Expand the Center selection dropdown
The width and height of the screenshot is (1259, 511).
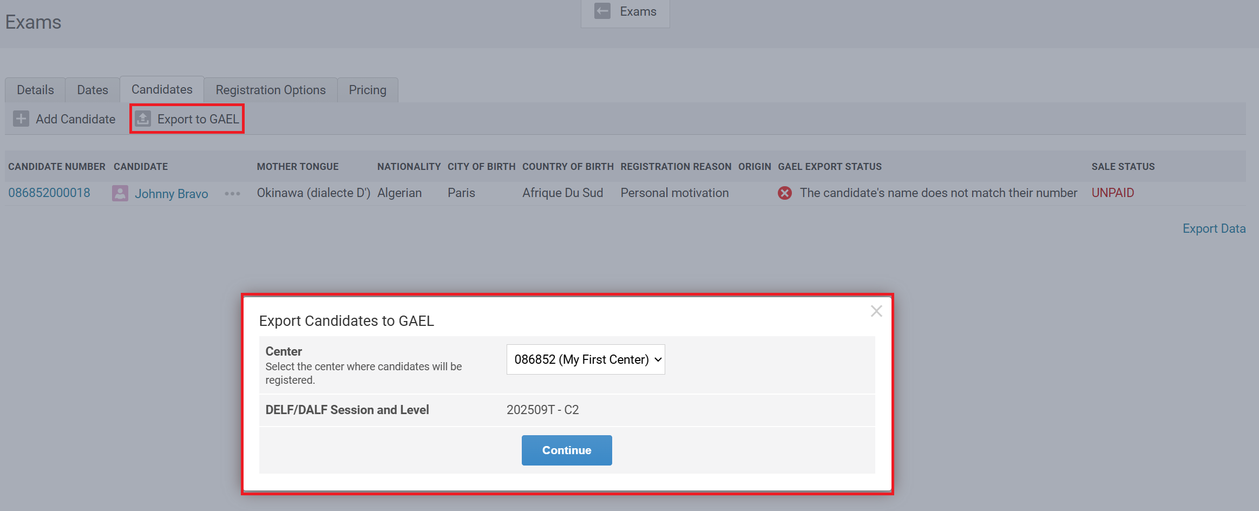[x=585, y=359]
